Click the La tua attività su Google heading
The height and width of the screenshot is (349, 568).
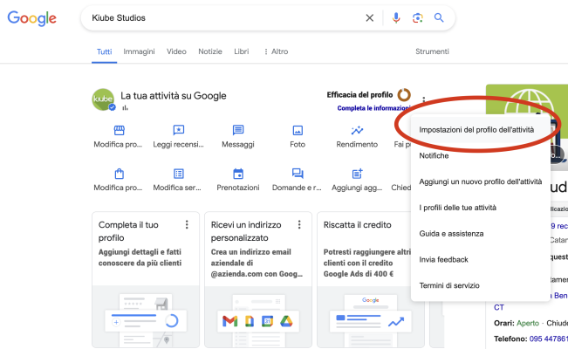coord(174,96)
